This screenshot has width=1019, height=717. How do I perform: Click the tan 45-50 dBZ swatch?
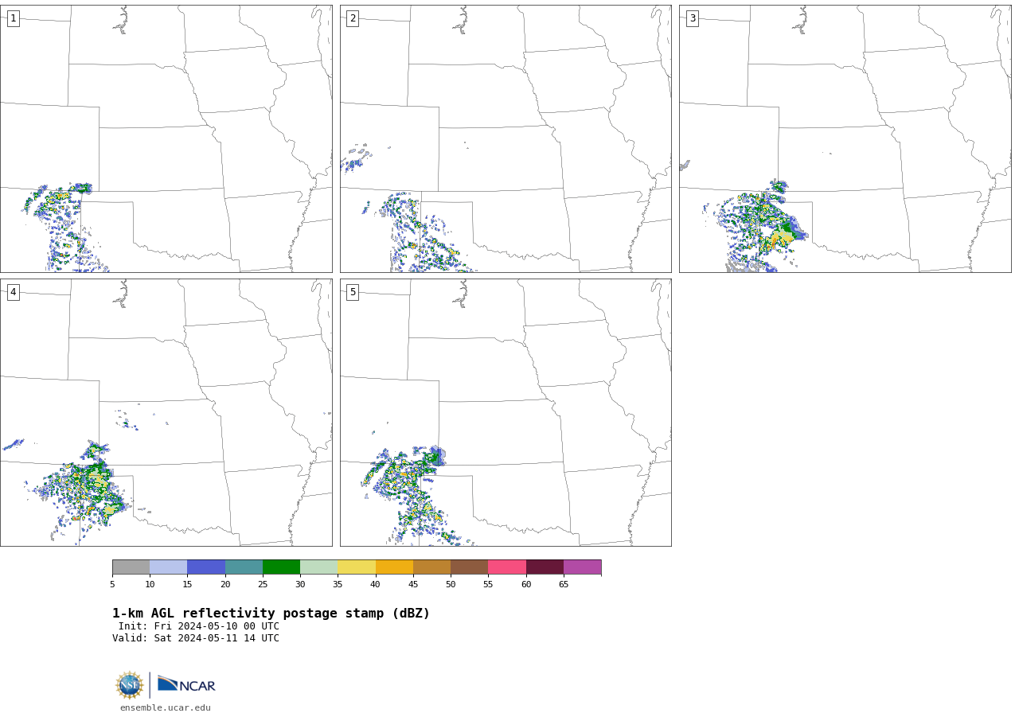(x=431, y=567)
